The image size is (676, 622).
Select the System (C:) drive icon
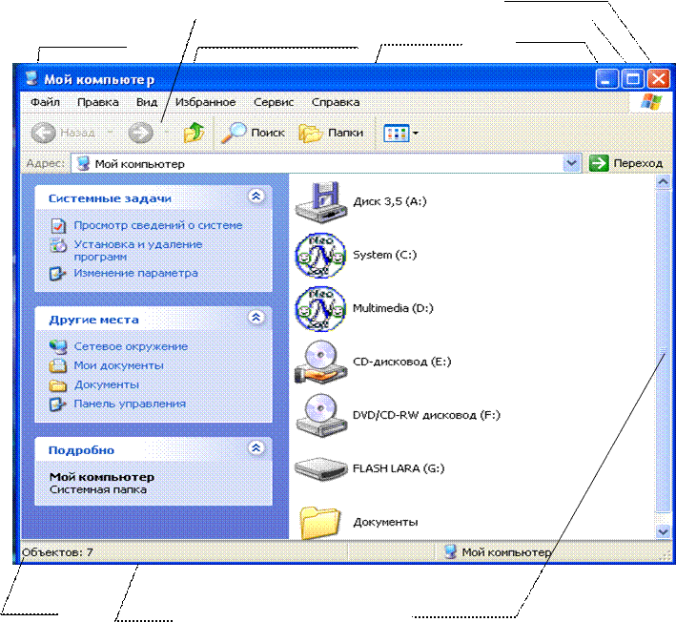pyautogui.click(x=320, y=256)
